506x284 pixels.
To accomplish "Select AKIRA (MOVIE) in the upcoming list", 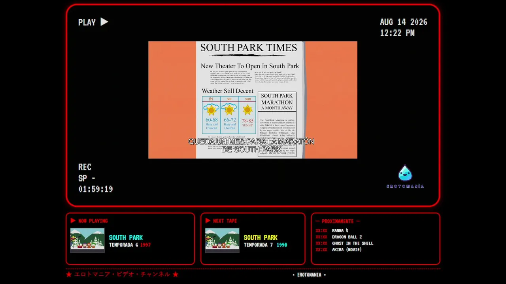I will (x=347, y=250).
